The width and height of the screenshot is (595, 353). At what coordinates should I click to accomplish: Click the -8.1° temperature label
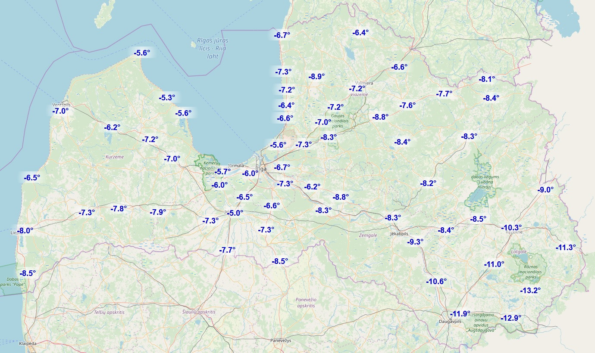click(x=487, y=79)
